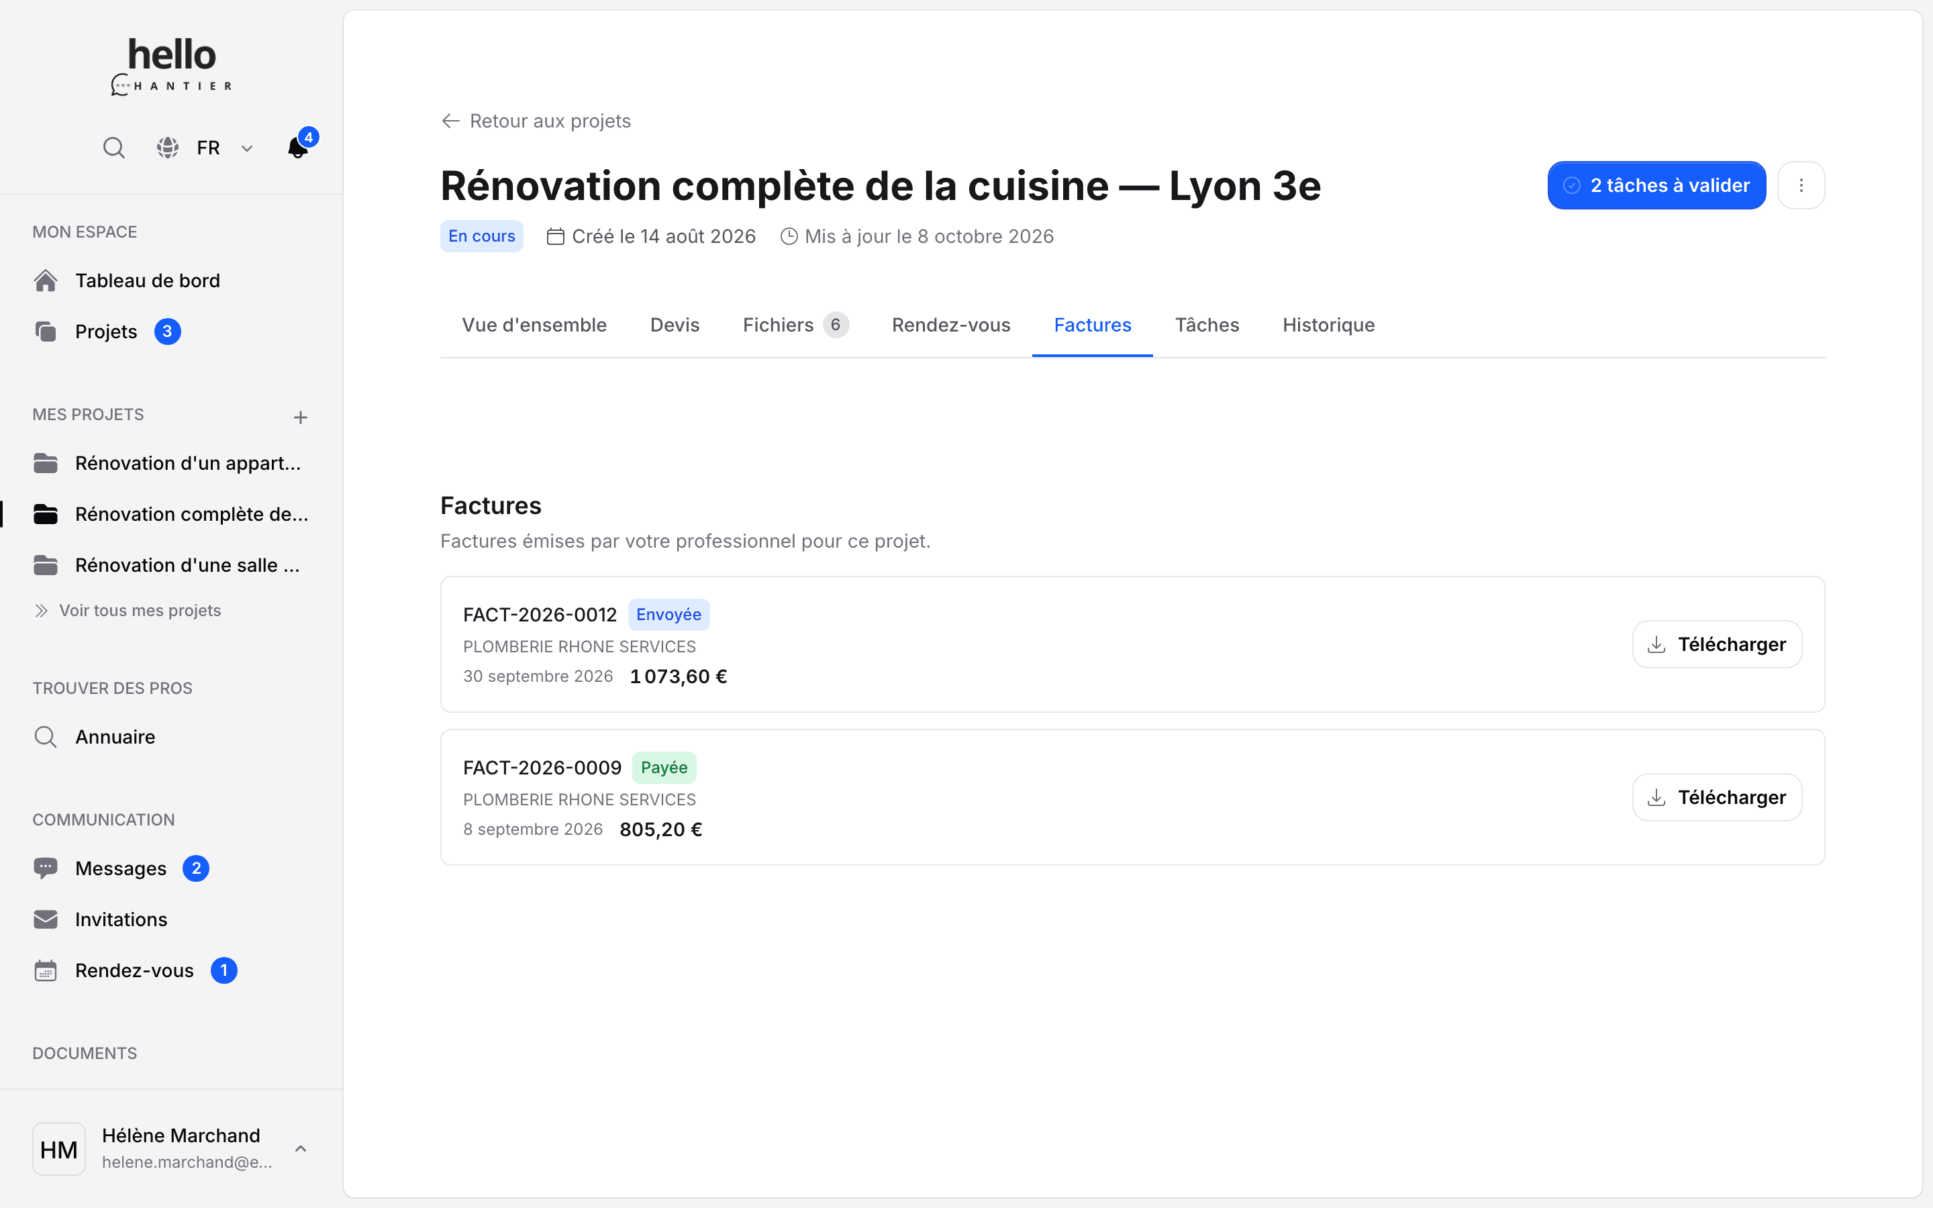
Task: Click the amount 805,20 €
Action: pos(660,829)
